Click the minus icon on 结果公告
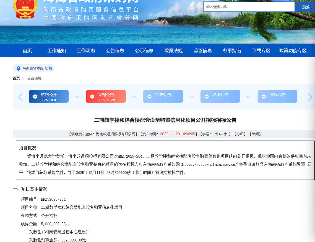 pyautogui.click(x=149, y=96)
